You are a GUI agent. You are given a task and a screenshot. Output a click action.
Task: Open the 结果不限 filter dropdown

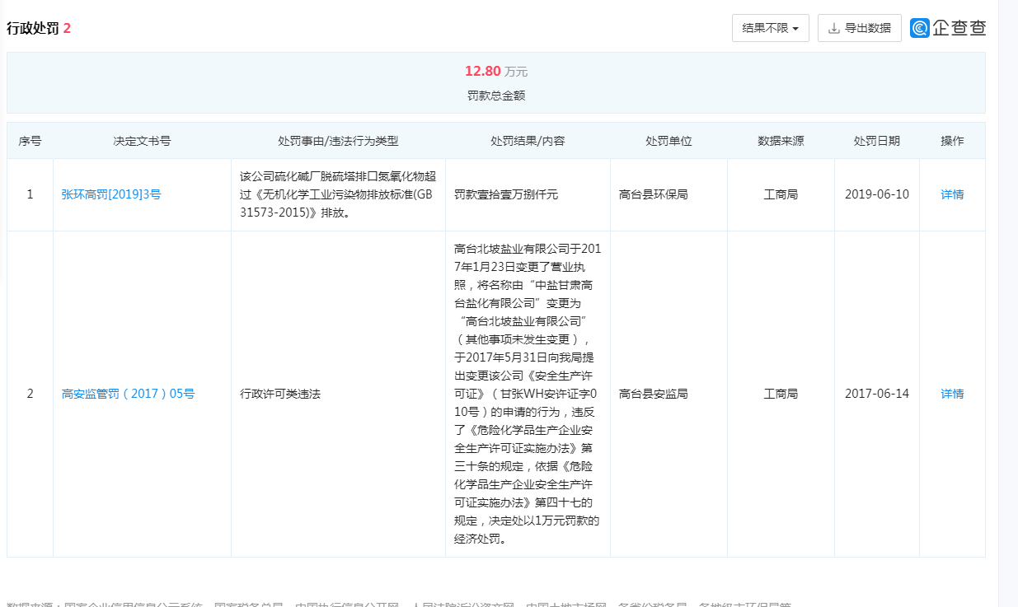click(x=770, y=28)
